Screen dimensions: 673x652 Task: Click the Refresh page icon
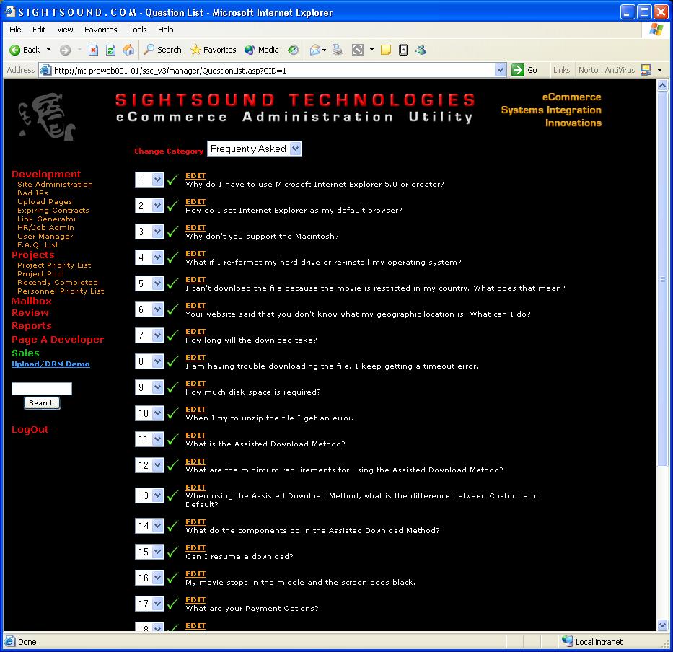111,50
